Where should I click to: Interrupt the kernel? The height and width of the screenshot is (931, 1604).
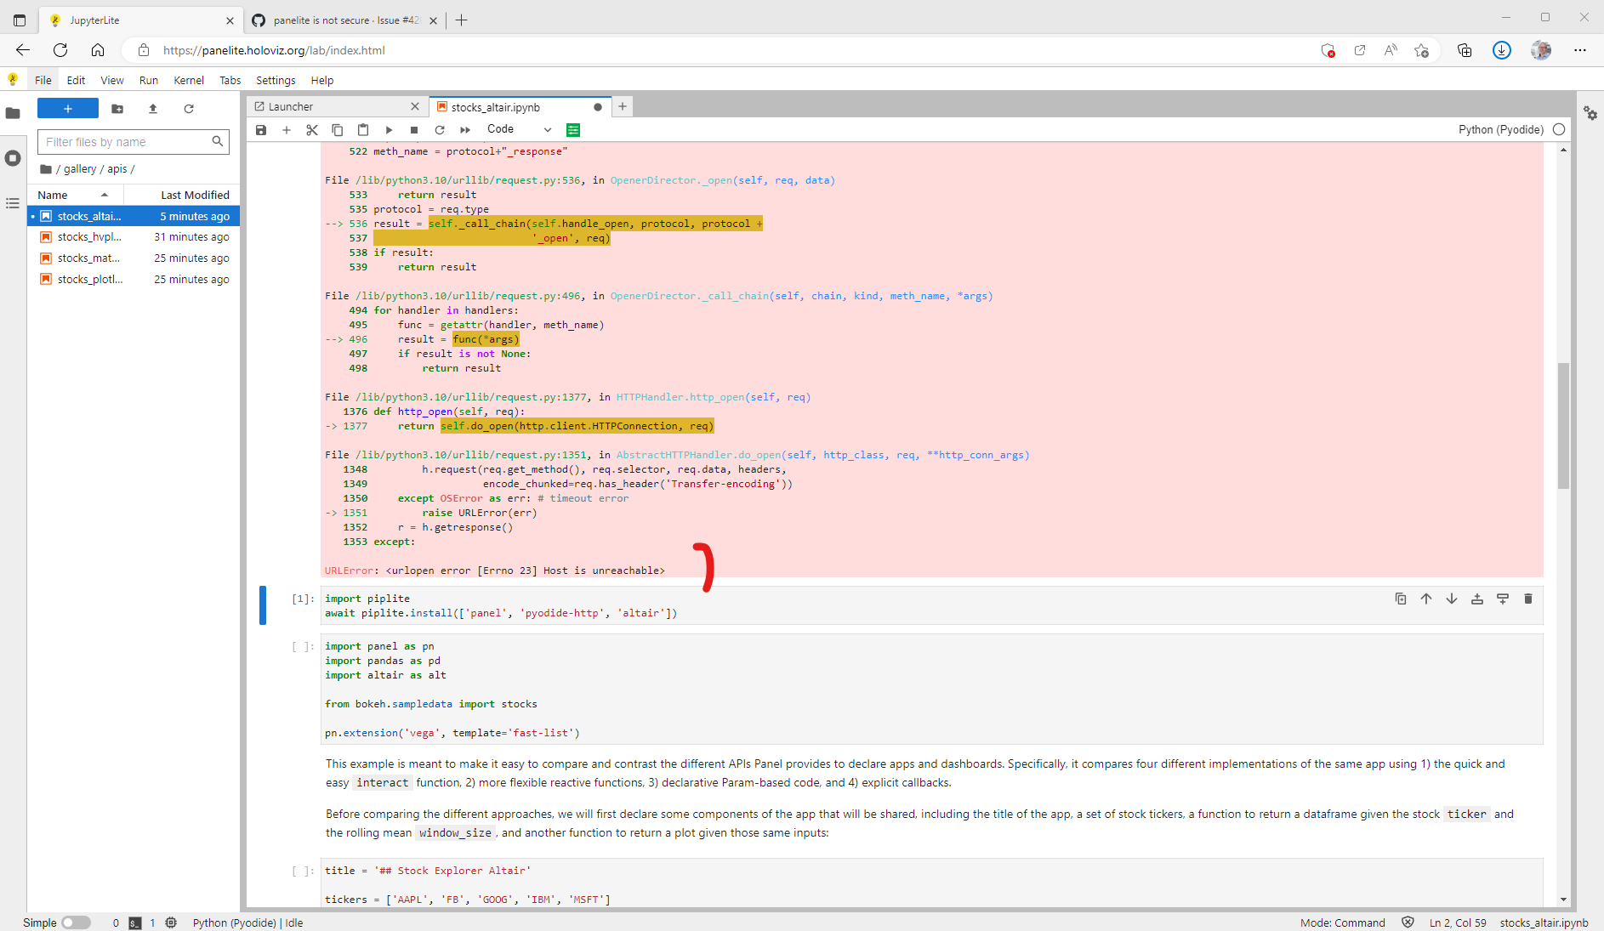[414, 129]
